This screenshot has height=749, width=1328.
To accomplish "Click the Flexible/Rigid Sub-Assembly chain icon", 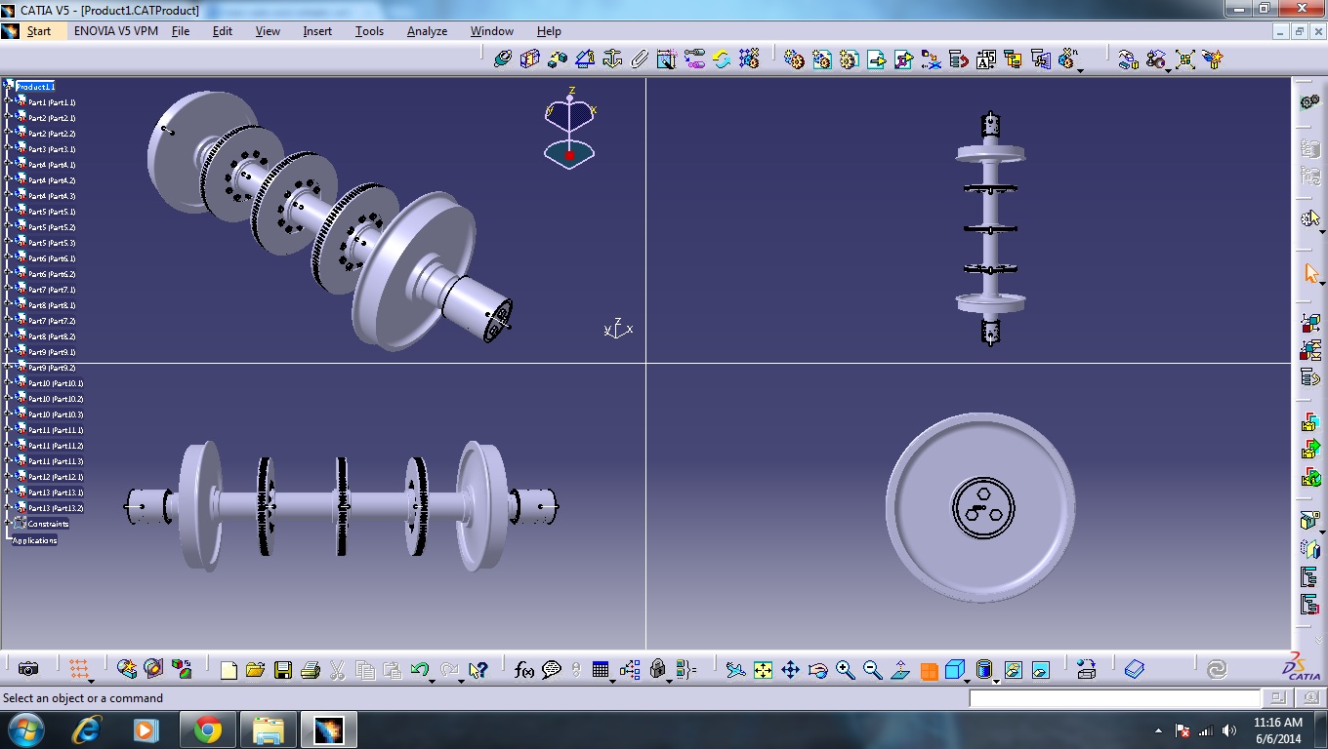I will point(694,59).
